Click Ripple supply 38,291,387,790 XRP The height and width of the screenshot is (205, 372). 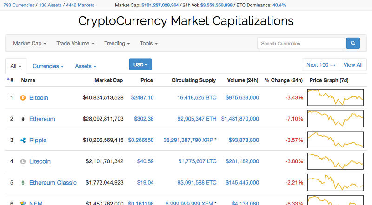tap(188, 140)
